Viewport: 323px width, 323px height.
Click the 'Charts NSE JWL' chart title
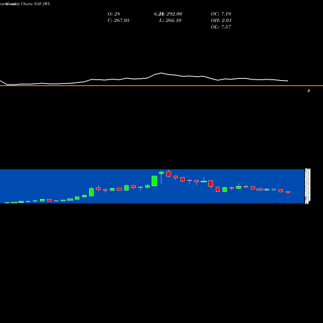click(36, 4)
